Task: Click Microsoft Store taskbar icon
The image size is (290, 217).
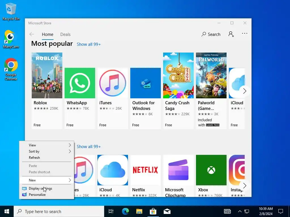Action: pos(153,211)
